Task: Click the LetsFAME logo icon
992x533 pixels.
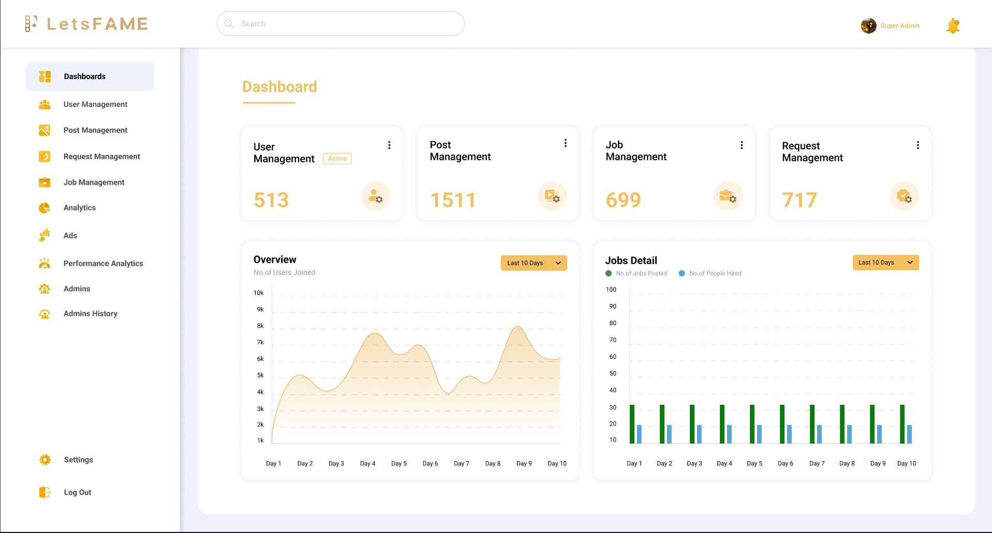Action: click(x=31, y=24)
